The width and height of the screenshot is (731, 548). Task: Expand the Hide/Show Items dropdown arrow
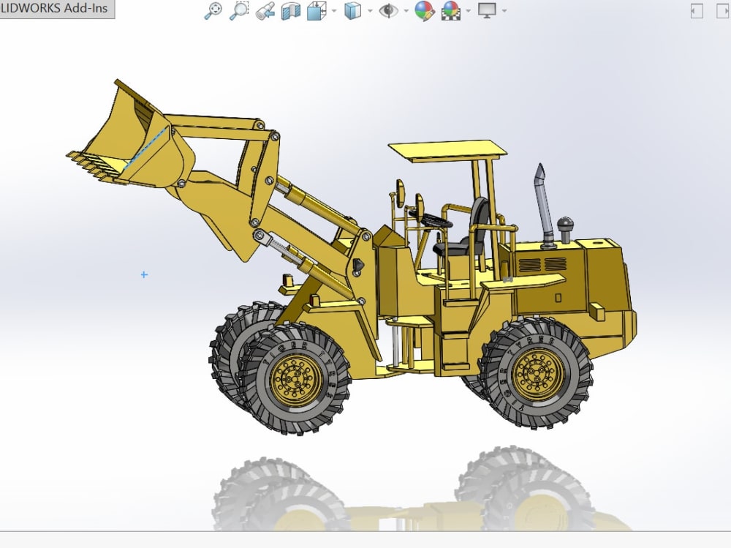(x=406, y=11)
